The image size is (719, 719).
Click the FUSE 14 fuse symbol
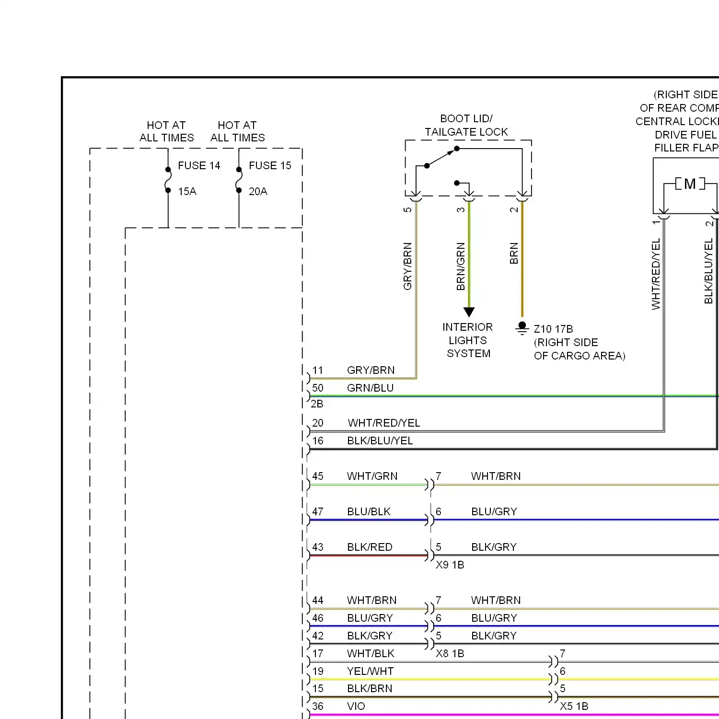click(x=168, y=180)
